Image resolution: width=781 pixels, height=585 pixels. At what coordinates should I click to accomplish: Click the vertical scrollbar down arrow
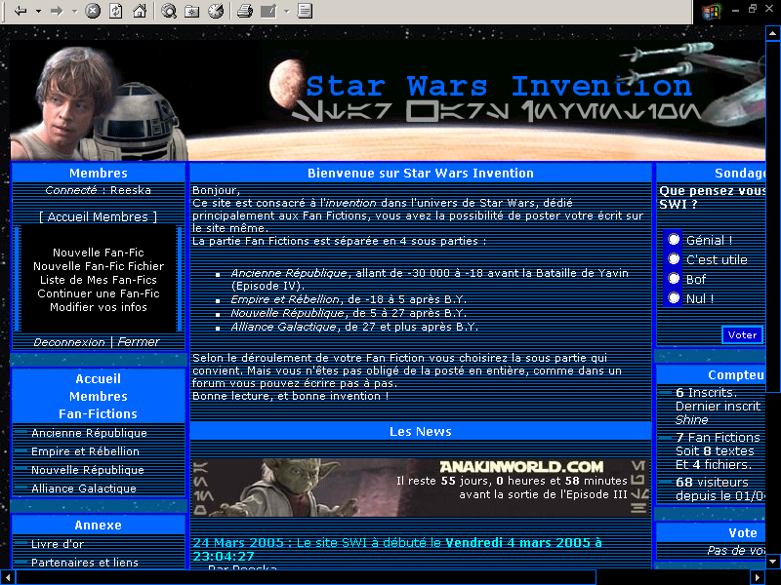[772, 562]
